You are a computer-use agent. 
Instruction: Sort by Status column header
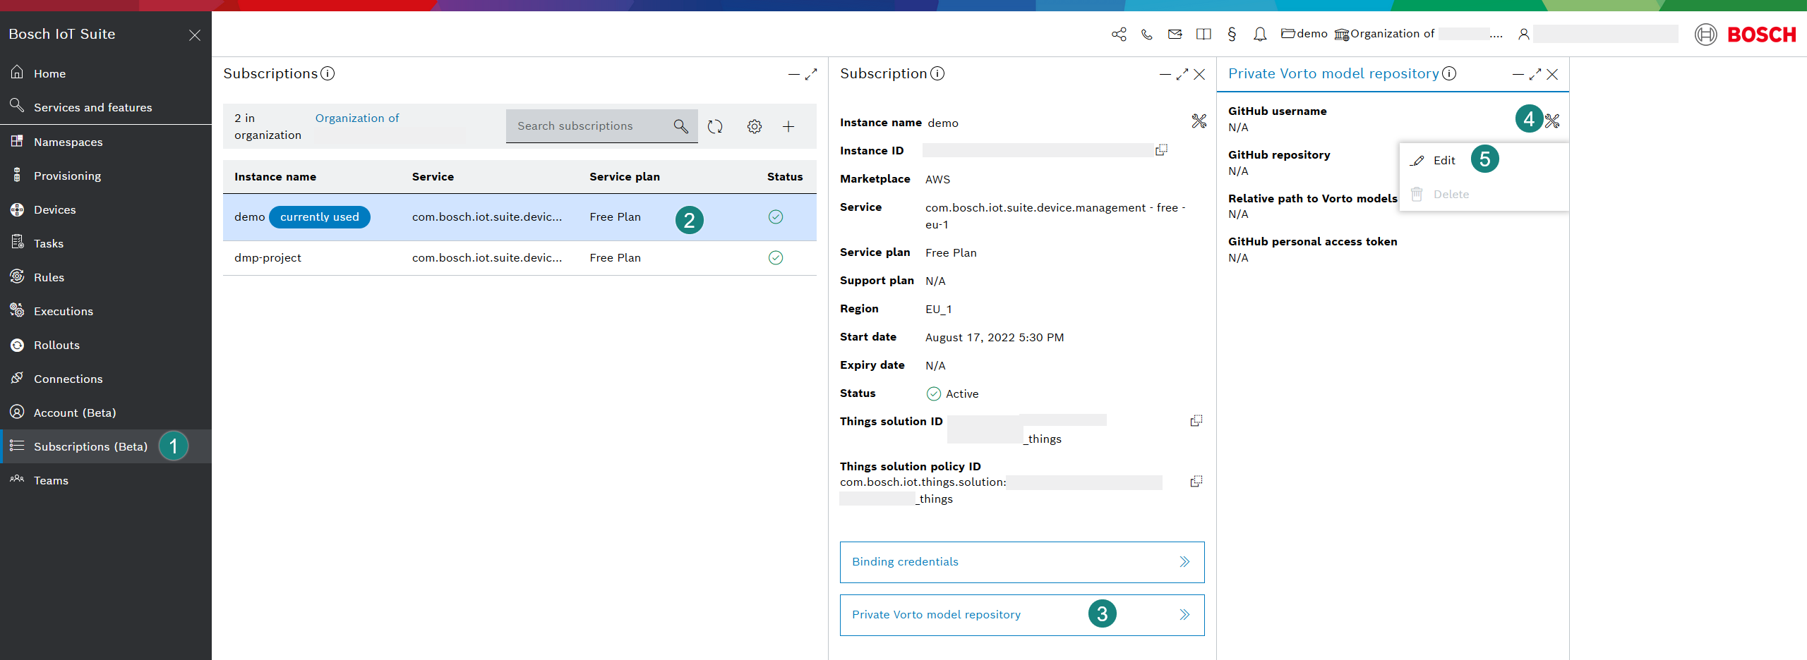pos(785,177)
